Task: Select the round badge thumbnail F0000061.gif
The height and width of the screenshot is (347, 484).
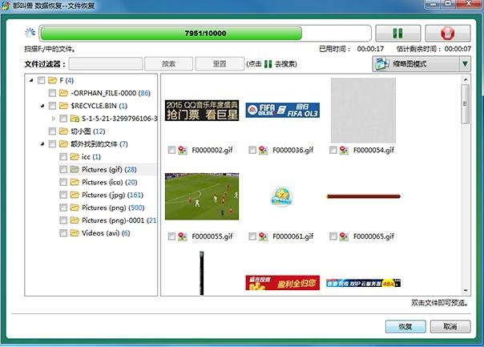Action: 282,196
